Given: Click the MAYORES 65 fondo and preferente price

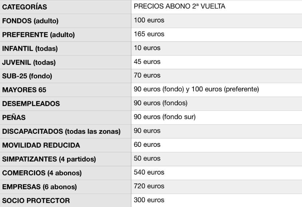Looking at the screenshot, I should [197, 89].
